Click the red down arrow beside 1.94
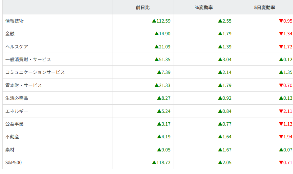The width and height of the screenshot is (293, 174). pos(281,137)
